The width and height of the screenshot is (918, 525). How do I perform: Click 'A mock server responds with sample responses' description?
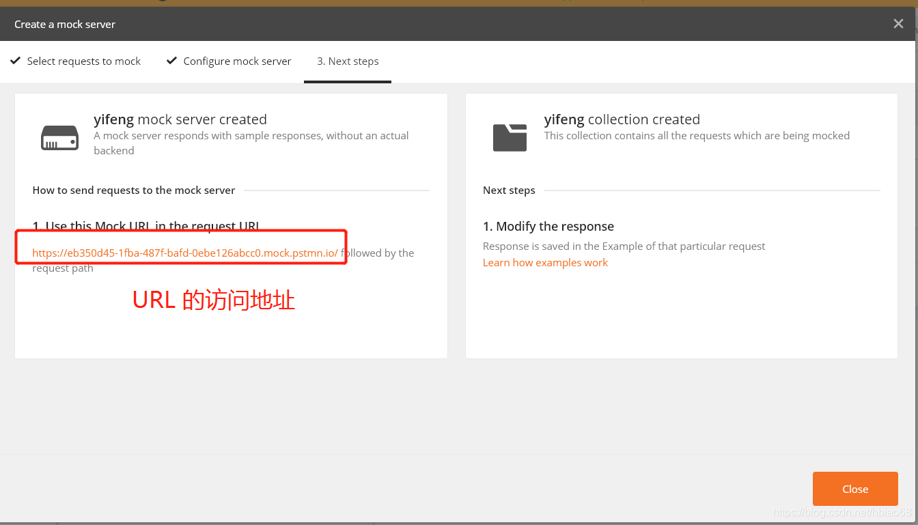tap(251, 143)
